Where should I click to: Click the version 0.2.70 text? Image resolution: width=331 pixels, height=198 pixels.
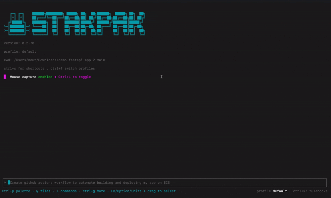(19, 43)
